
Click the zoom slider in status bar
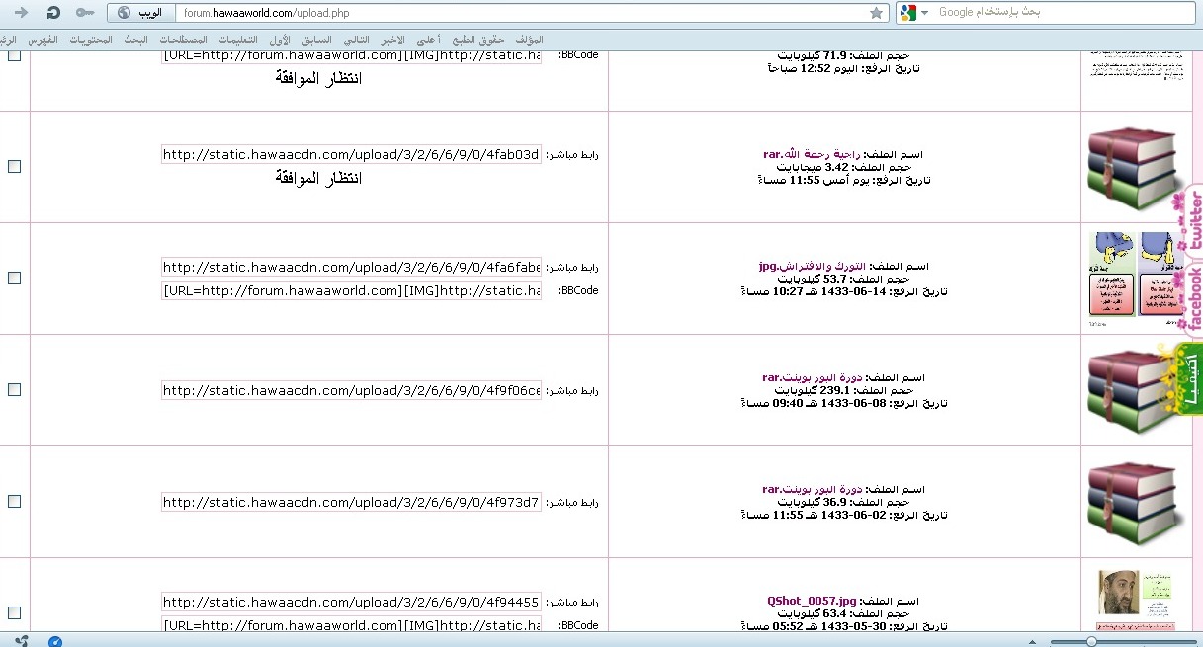coord(1091,641)
